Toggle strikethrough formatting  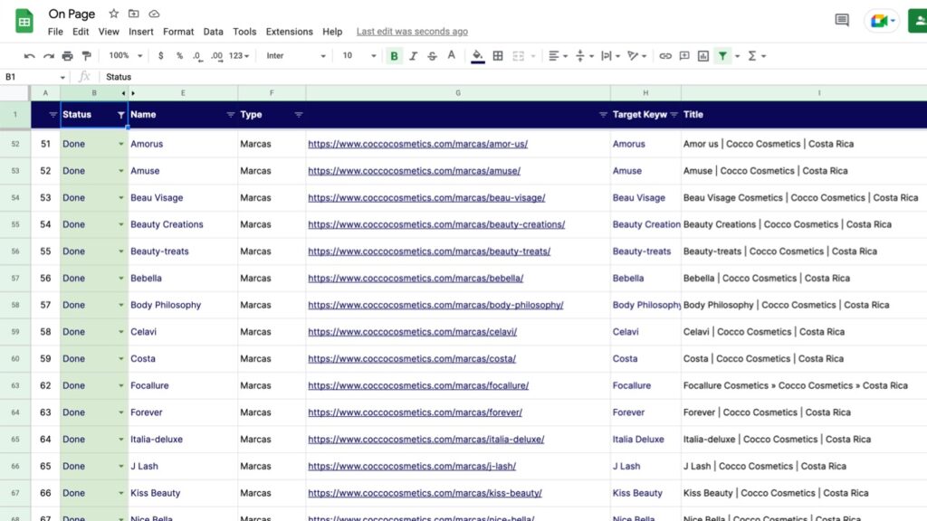pos(432,56)
